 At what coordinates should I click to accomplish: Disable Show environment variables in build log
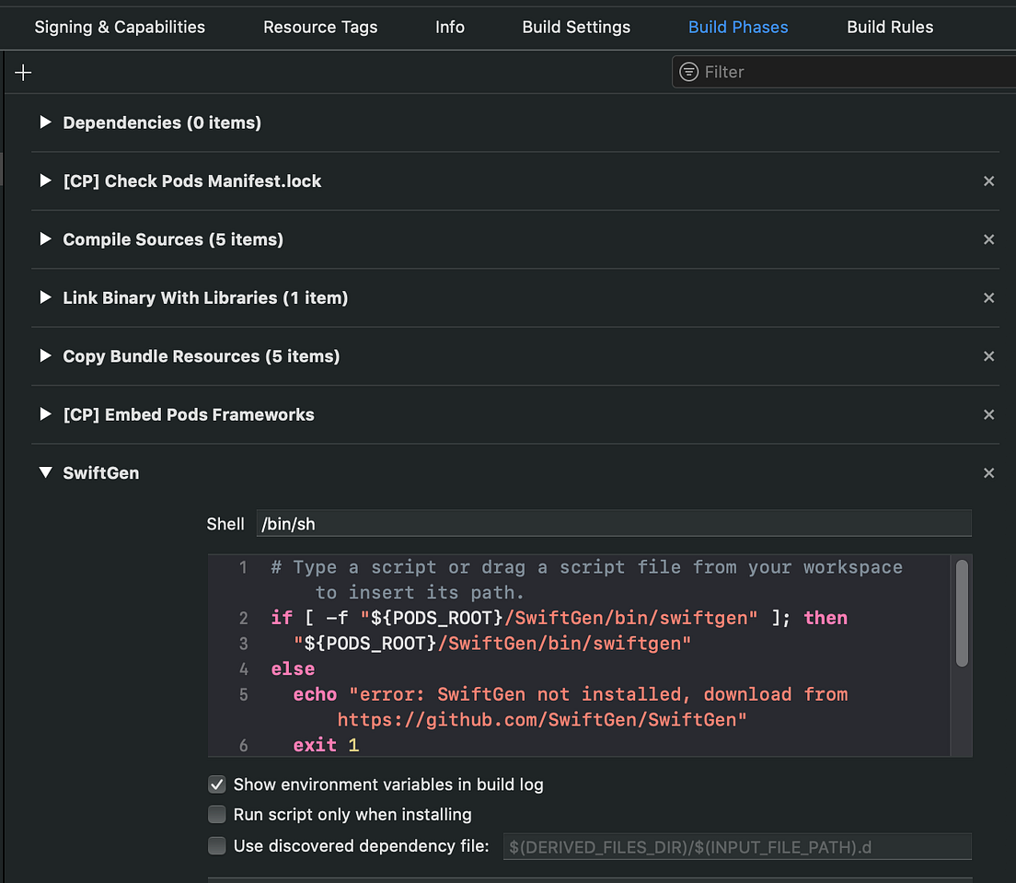216,784
